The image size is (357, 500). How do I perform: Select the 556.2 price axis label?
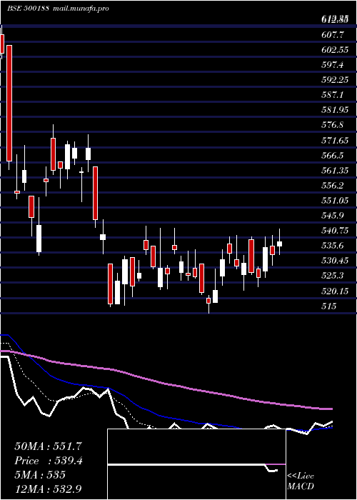(333, 185)
